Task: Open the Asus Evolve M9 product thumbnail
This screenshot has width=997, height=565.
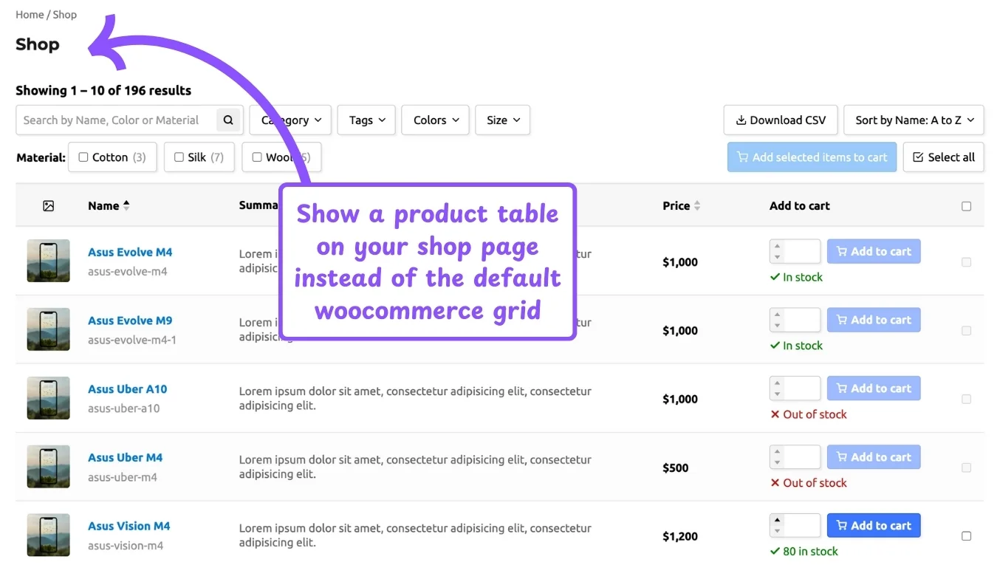Action: click(x=49, y=329)
